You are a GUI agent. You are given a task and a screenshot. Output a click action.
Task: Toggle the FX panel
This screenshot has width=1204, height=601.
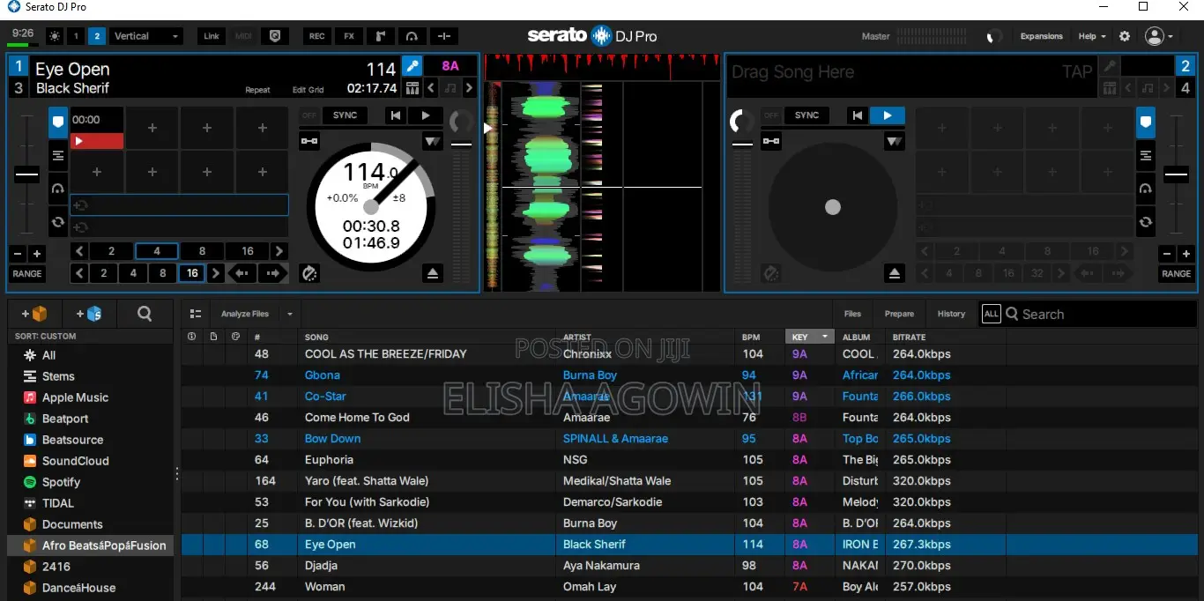(349, 36)
